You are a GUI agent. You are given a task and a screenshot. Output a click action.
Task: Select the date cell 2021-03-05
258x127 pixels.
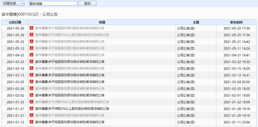(x=15, y=82)
